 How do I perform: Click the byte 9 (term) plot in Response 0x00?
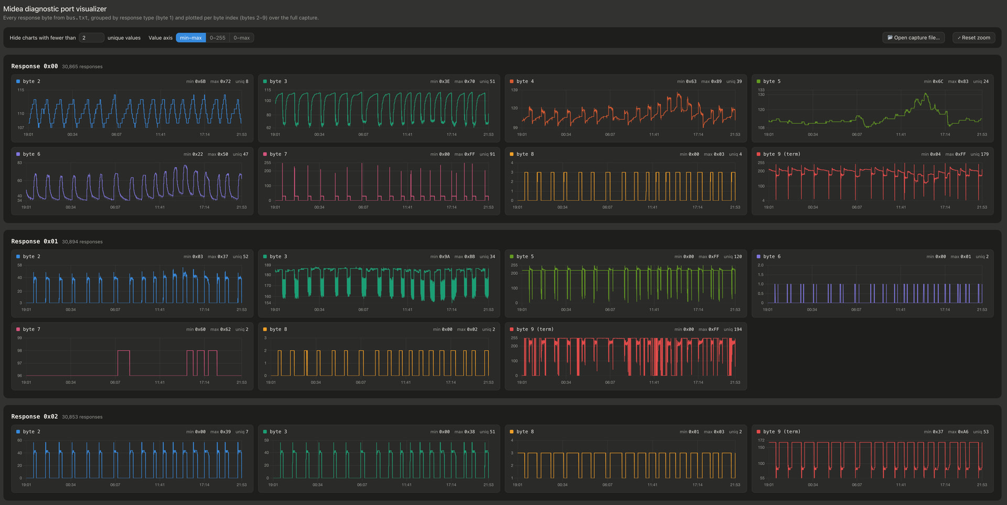tap(873, 185)
